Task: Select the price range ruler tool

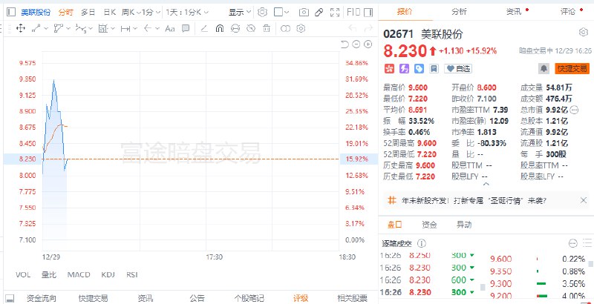Action: [125, 28]
